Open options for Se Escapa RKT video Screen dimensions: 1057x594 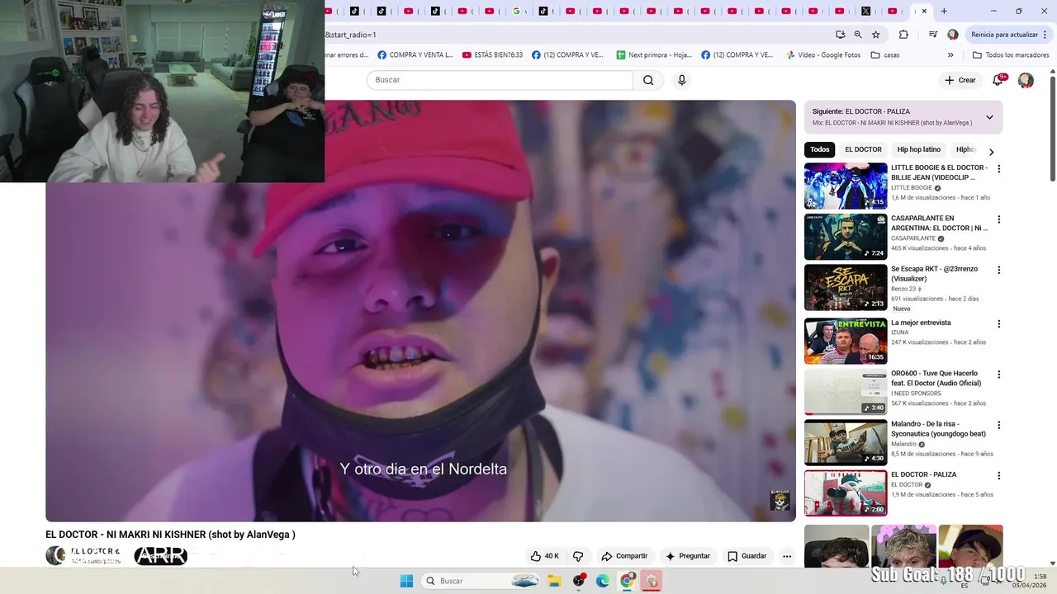998,270
